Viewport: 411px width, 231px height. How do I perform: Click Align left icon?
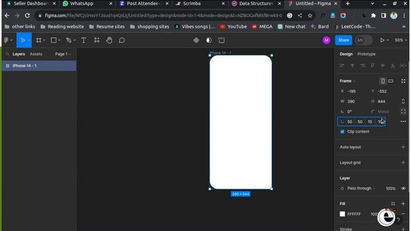pyautogui.click(x=342, y=65)
